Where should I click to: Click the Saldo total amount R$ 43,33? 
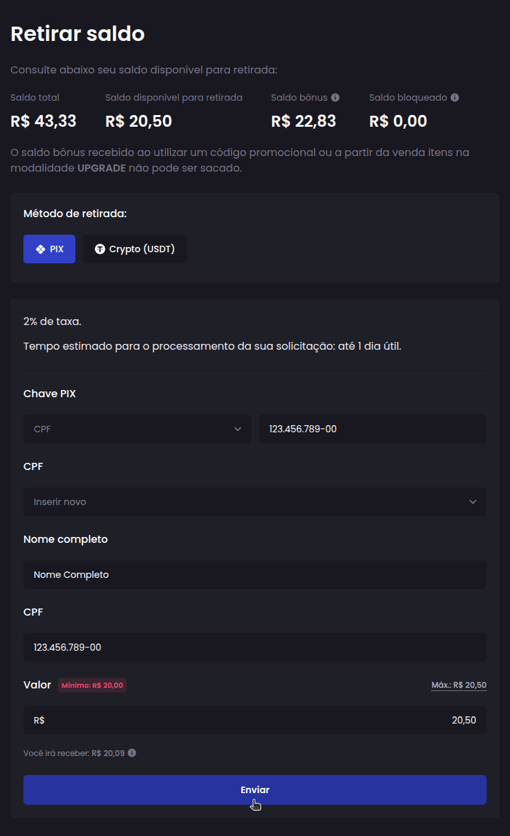(44, 121)
